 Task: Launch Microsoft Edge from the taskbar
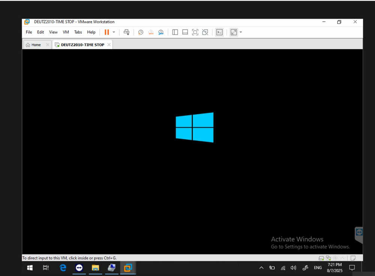point(63,268)
